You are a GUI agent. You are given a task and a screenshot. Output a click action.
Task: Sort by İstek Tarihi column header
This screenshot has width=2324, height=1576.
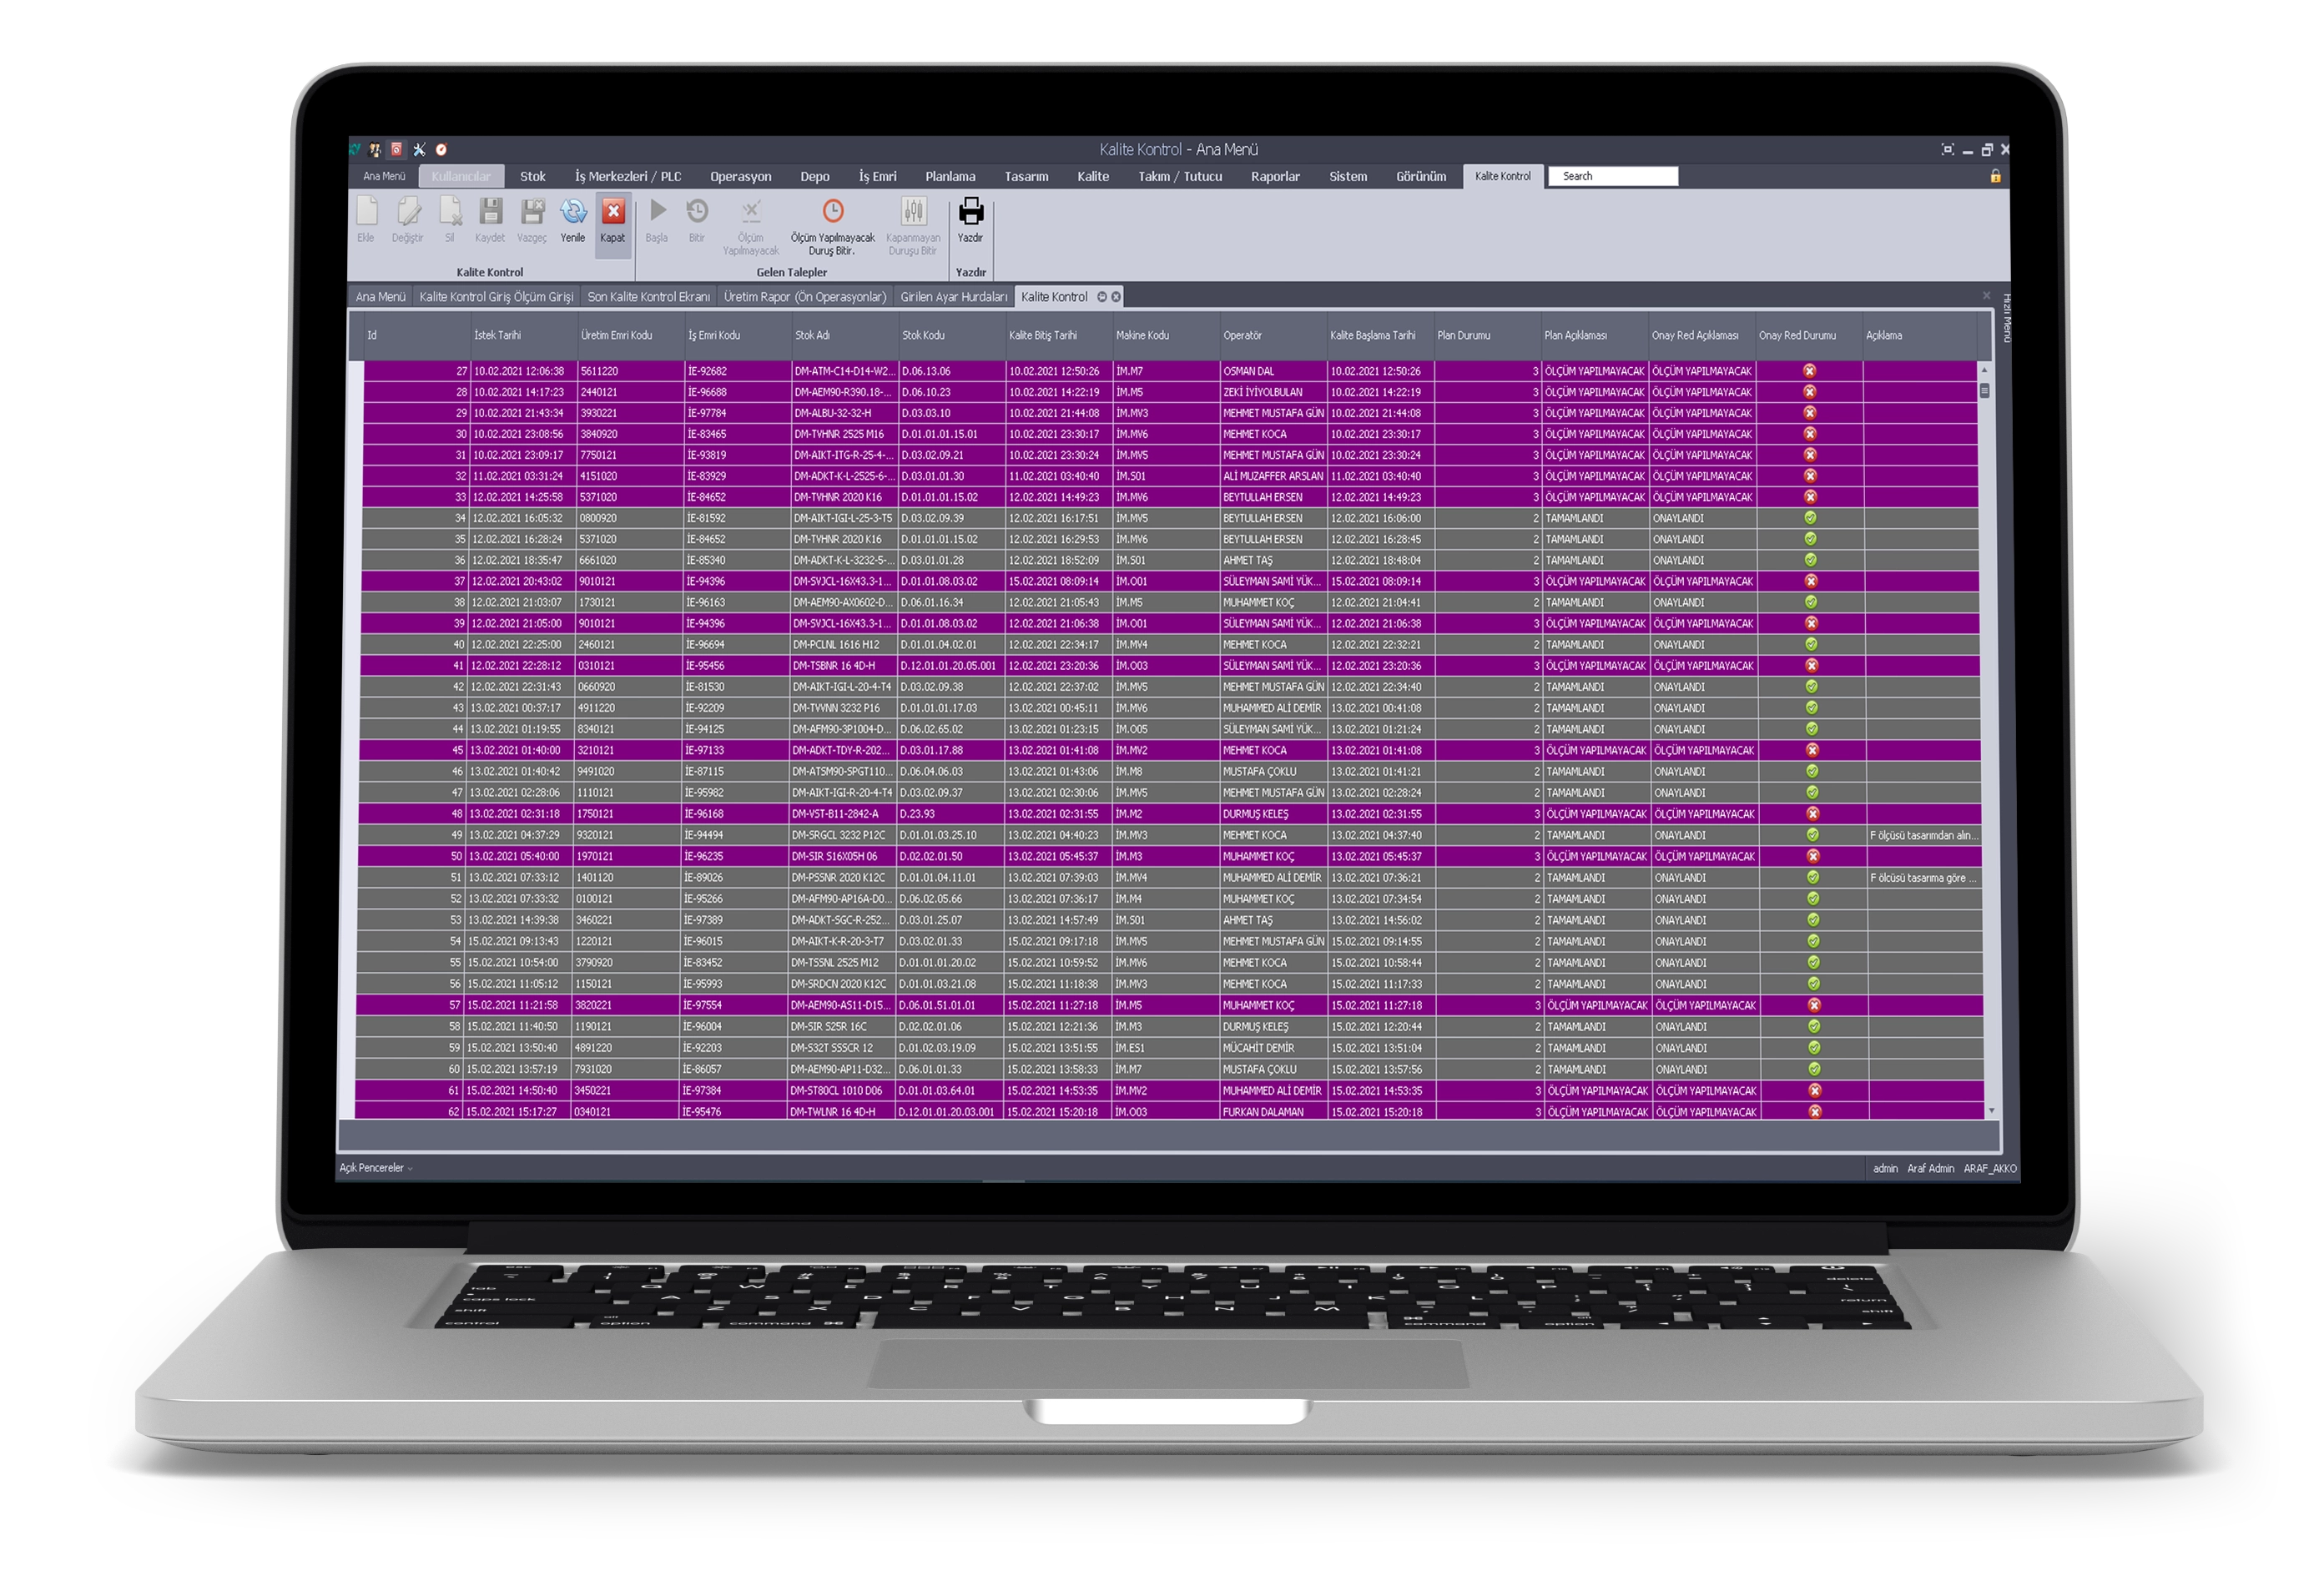point(498,336)
